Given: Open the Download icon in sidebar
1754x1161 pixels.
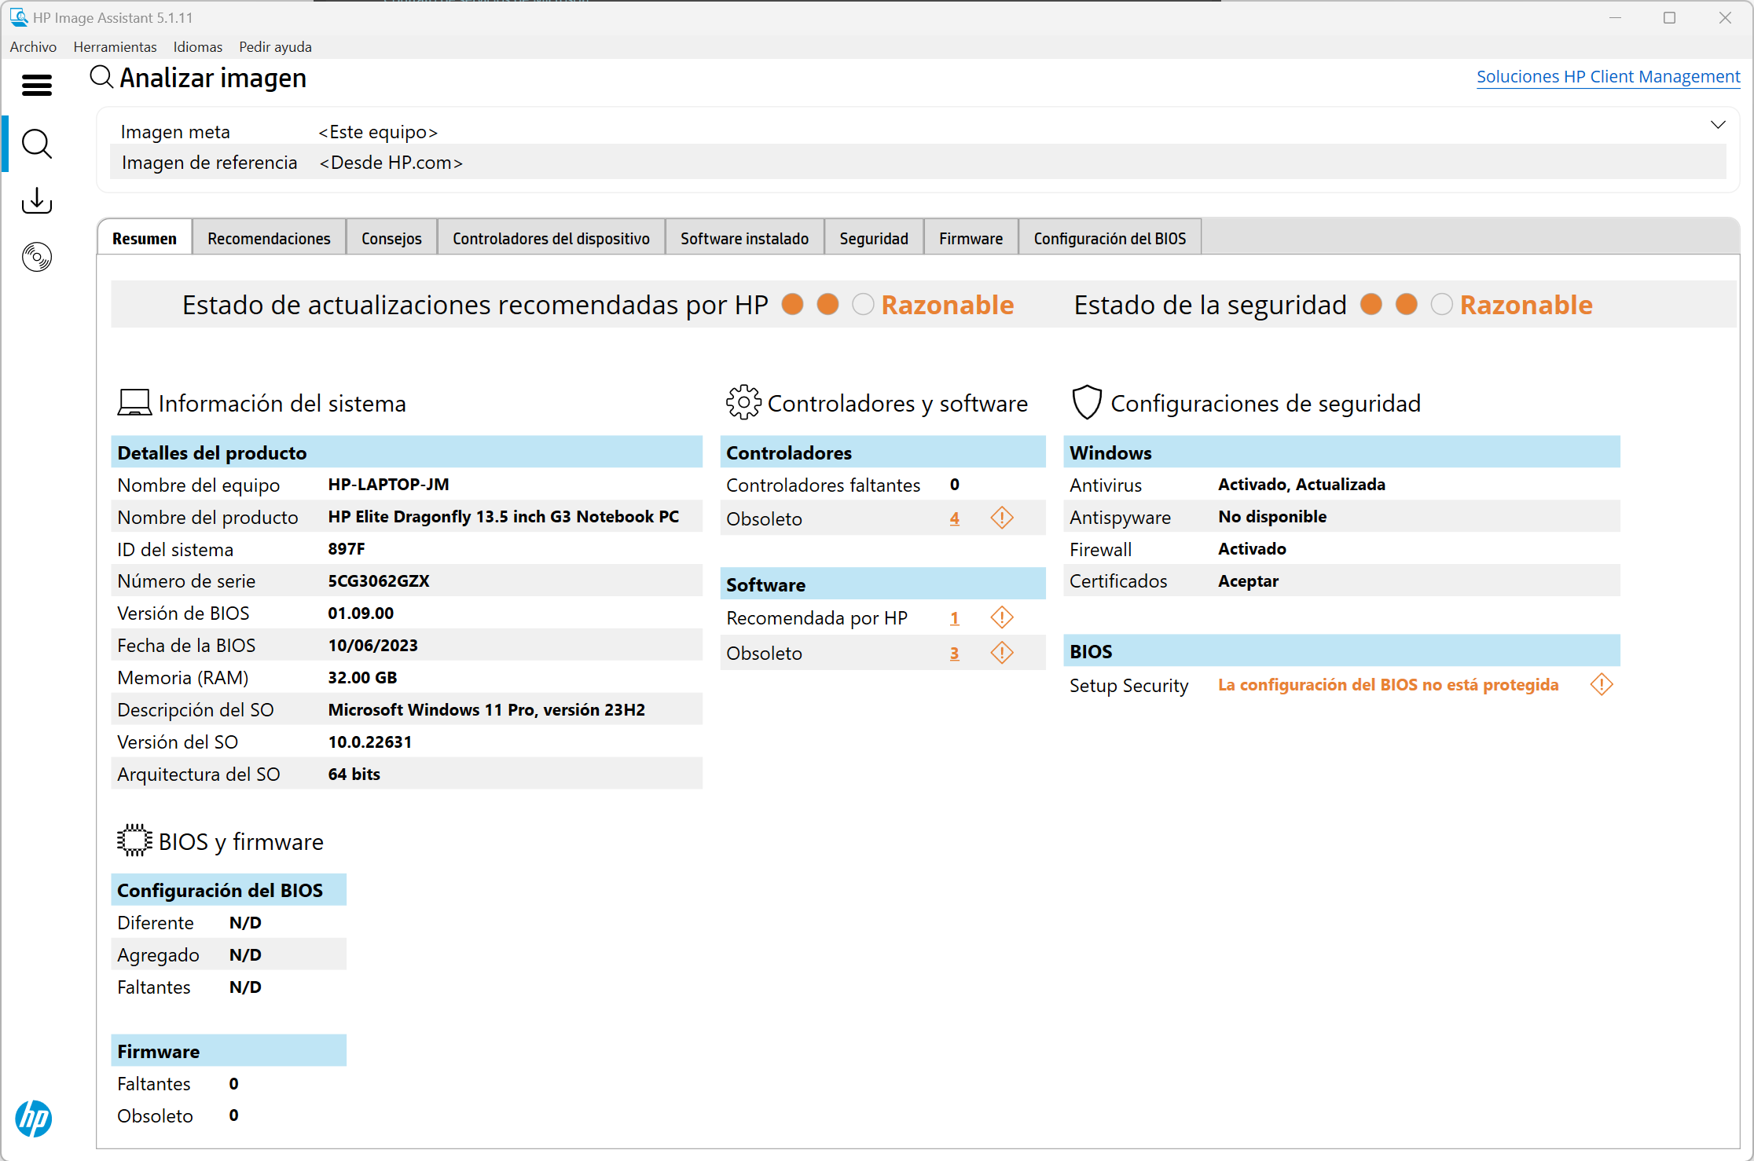Looking at the screenshot, I should click(x=36, y=200).
